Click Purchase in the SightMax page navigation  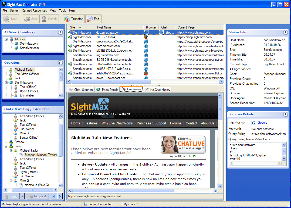tap(144, 123)
